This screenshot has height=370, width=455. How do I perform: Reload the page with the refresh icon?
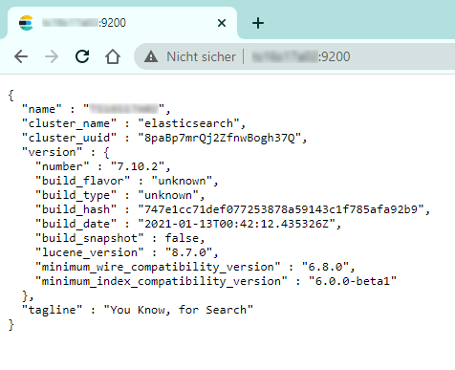[82, 56]
